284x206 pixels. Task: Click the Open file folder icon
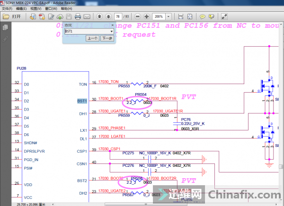[x=6, y=17]
